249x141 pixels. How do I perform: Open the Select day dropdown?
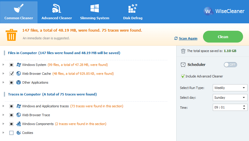click(230, 98)
